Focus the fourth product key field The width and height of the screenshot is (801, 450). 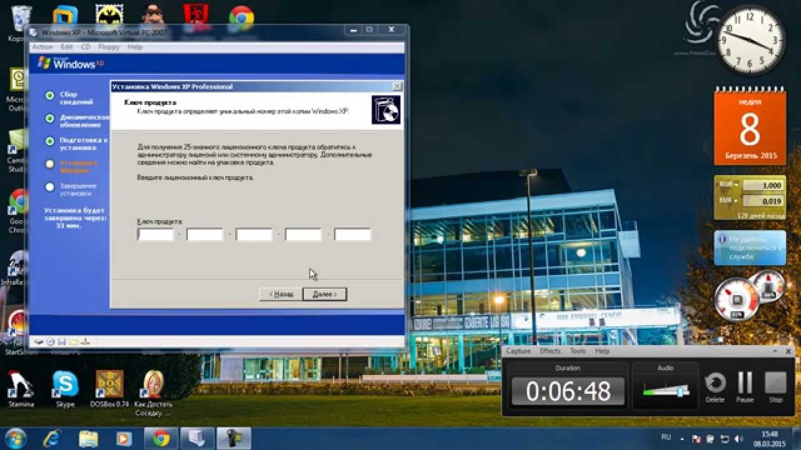click(303, 234)
